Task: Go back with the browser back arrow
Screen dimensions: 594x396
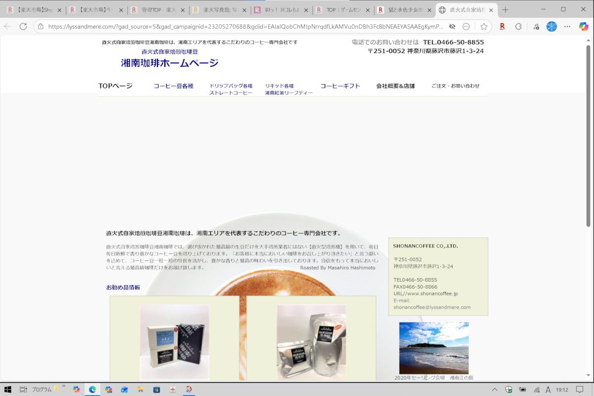Action: [x=8, y=27]
